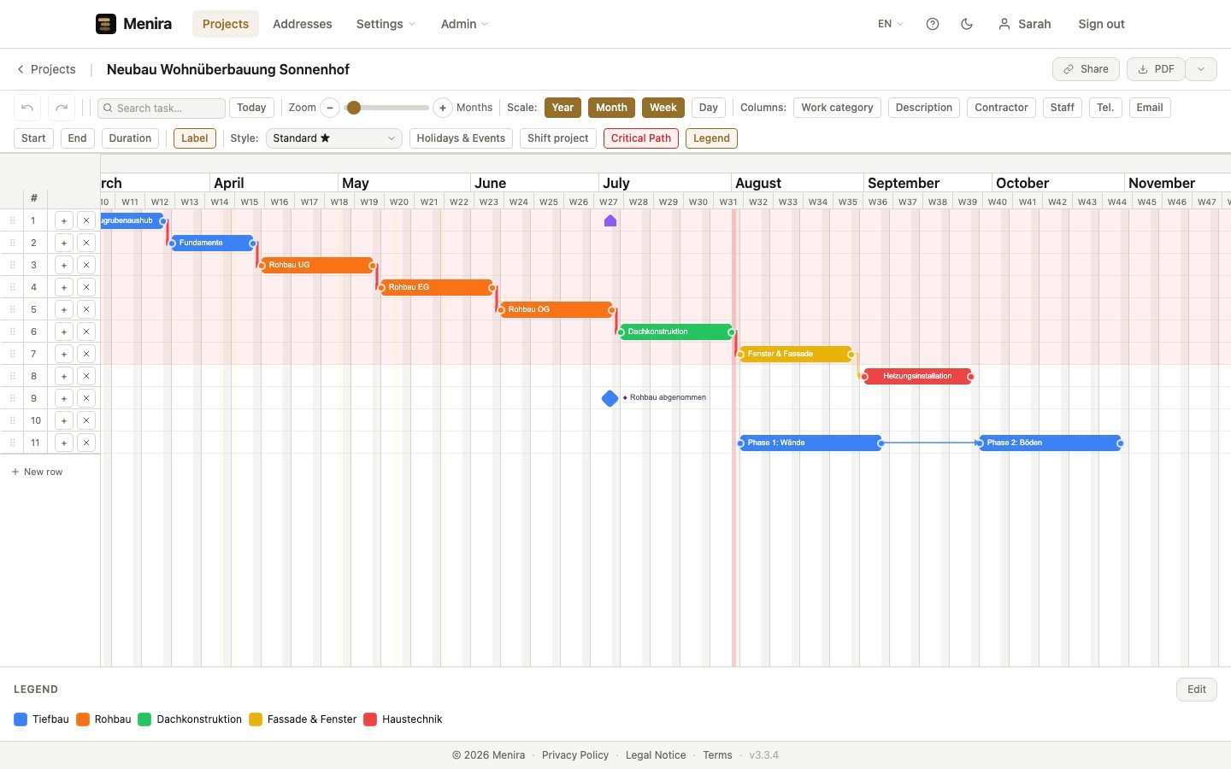Add a row below row 3
Viewport: 1231px width, 769px height.
coord(64,265)
